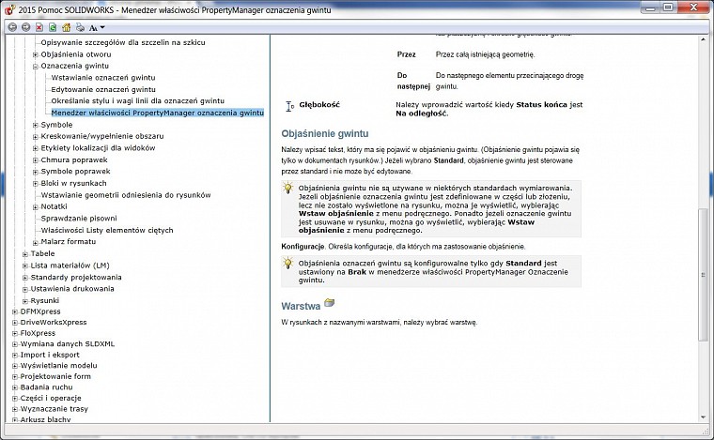Click the Objaśnienie gwintu section heading
714x440 pixels.
coord(325,133)
